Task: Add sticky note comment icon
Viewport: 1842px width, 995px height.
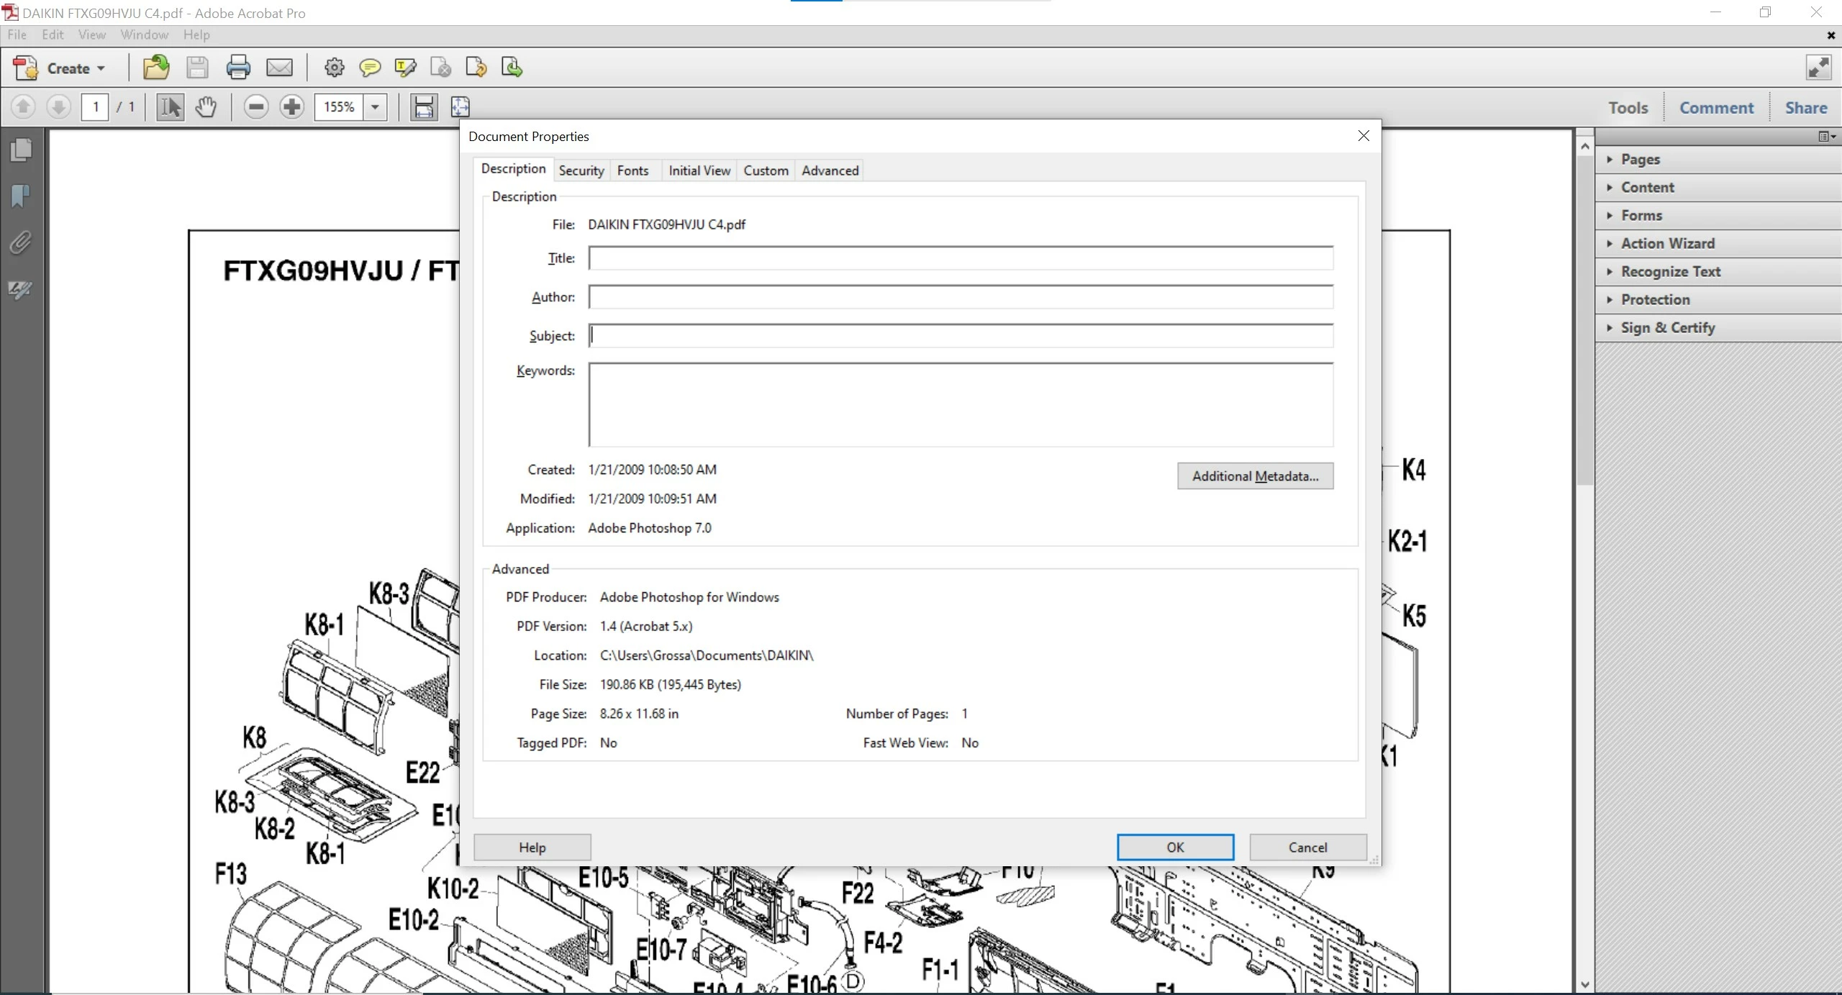Action: pyautogui.click(x=370, y=68)
